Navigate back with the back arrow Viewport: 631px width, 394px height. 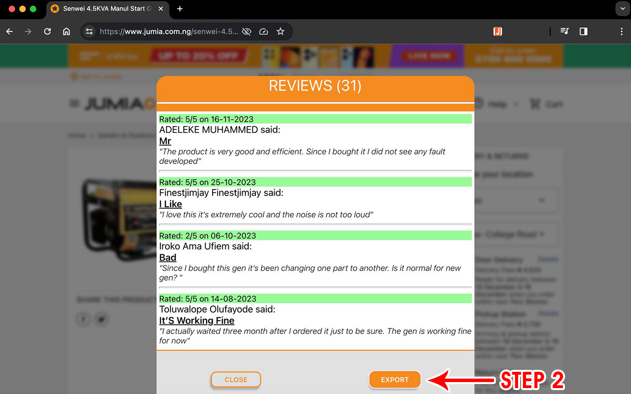[x=9, y=31]
